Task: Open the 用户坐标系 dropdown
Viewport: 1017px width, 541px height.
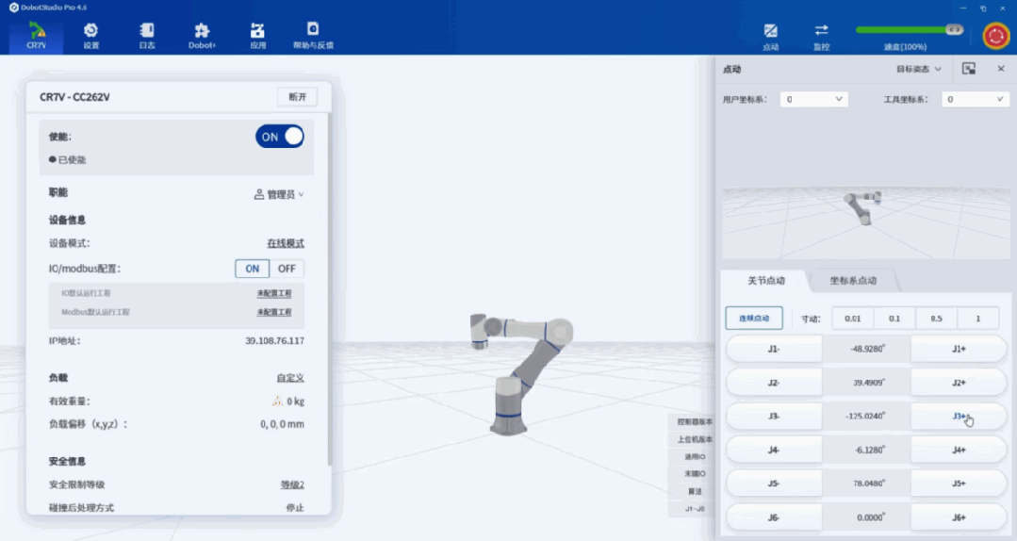Action: tap(813, 99)
